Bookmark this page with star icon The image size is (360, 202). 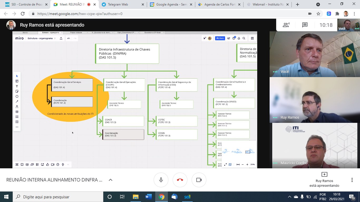318,14
